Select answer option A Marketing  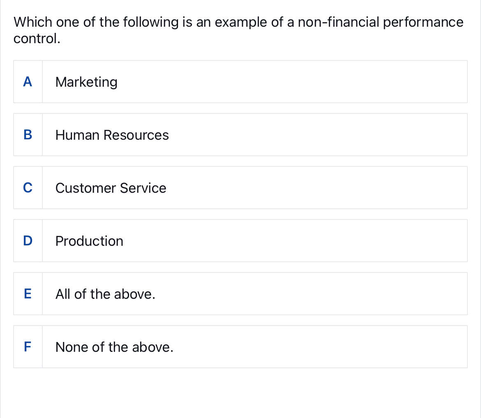coord(240,81)
